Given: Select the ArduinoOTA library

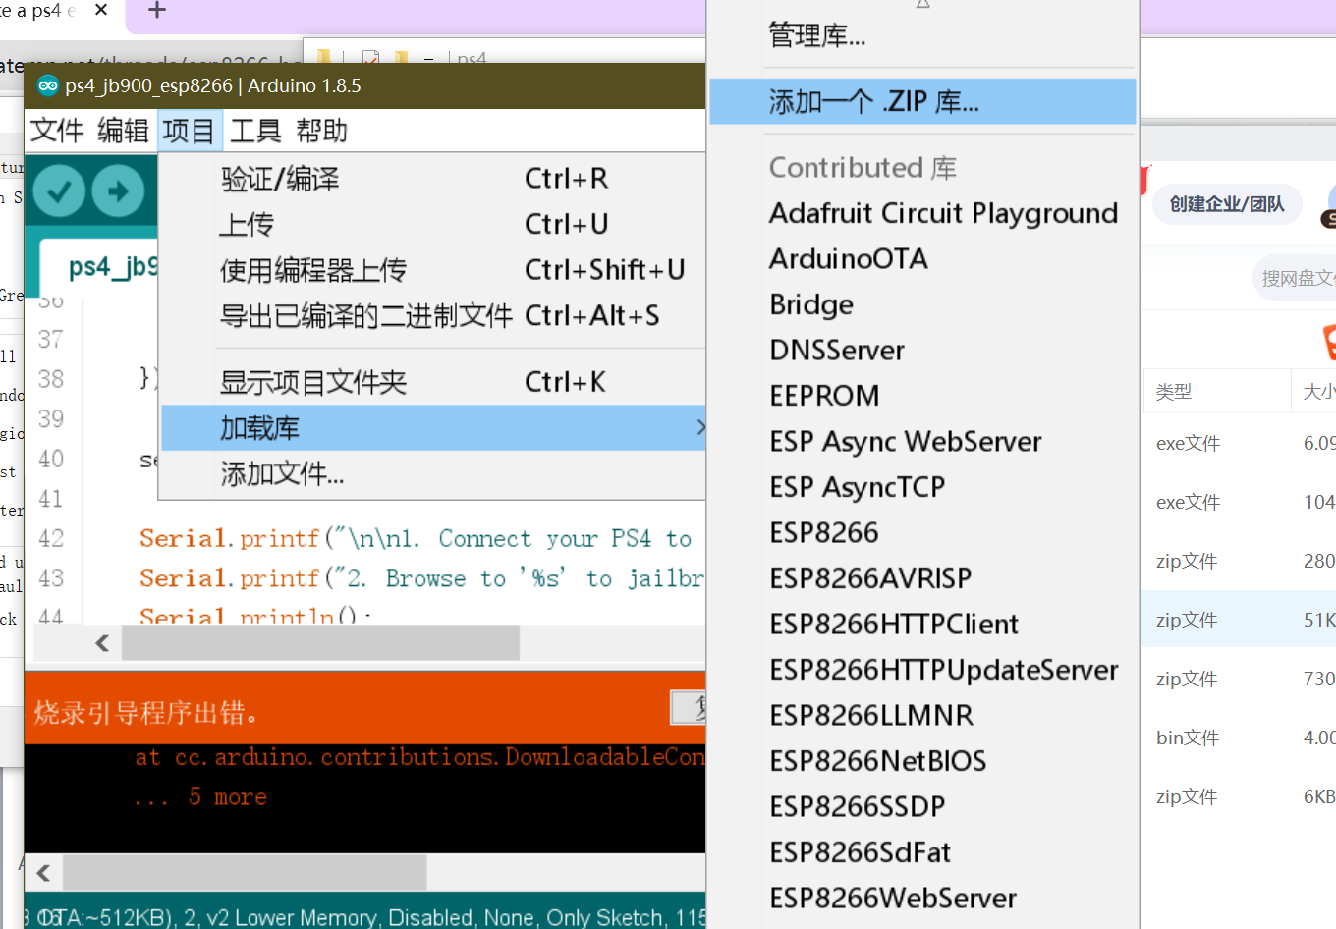Looking at the screenshot, I should tap(922, 258).
